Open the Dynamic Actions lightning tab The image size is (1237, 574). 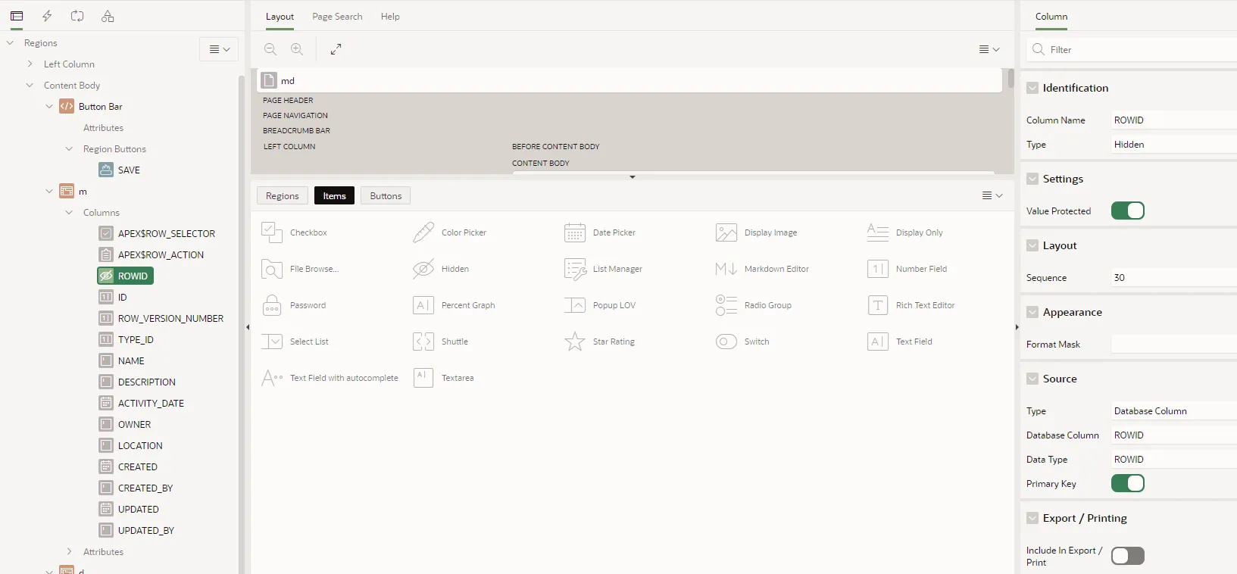[x=47, y=16]
